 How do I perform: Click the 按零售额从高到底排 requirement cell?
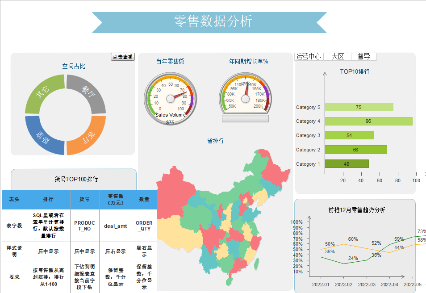coord(48,277)
